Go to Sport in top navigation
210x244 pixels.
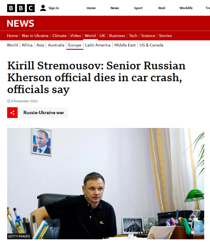[138, 8]
